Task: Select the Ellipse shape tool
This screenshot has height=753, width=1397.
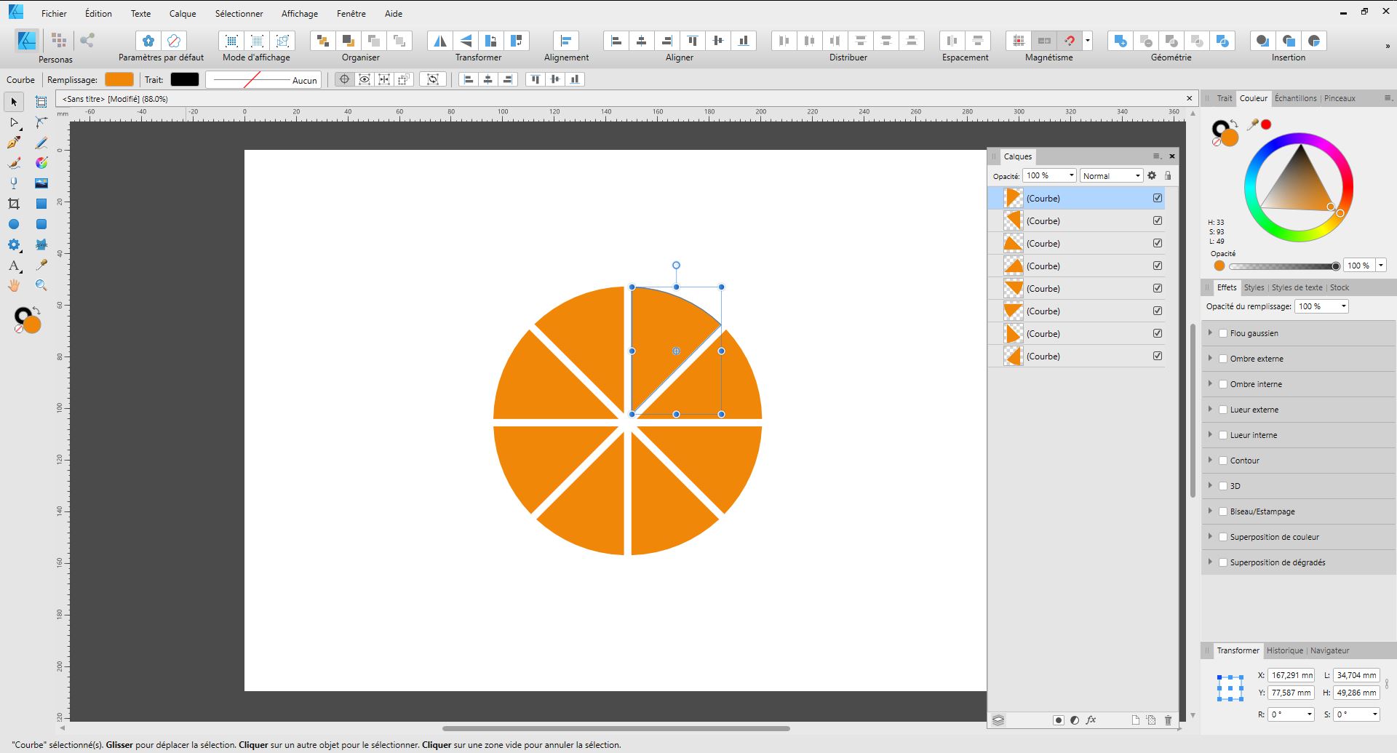Action: click(14, 224)
